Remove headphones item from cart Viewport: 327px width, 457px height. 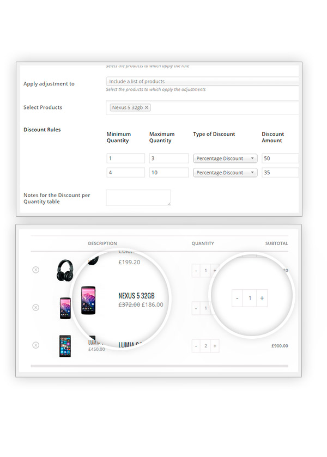click(35, 270)
